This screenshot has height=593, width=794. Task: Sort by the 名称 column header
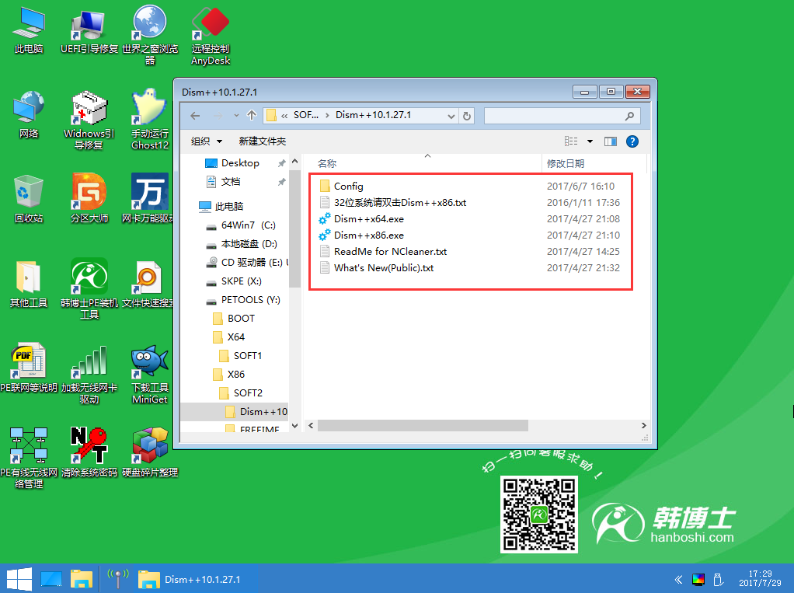pyautogui.click(x=327, y=163)
